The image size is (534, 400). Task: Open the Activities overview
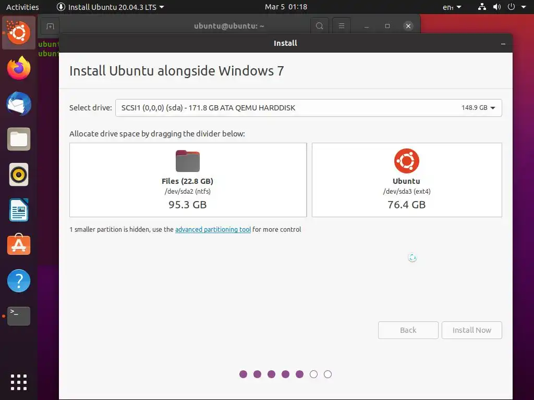[22, 7]
